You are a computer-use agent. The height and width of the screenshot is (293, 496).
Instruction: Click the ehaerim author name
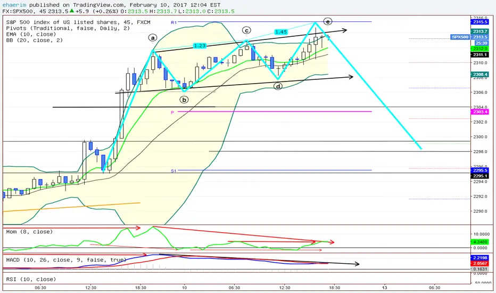coord(14,5)
